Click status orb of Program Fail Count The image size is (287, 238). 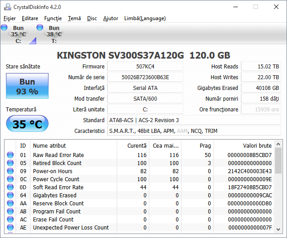(x=10, y=211)
